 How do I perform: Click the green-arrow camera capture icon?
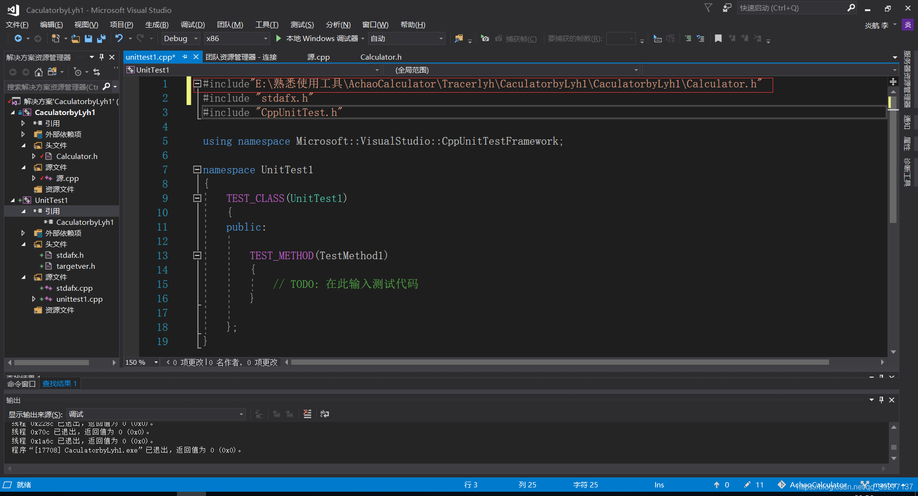pos(485,38)
